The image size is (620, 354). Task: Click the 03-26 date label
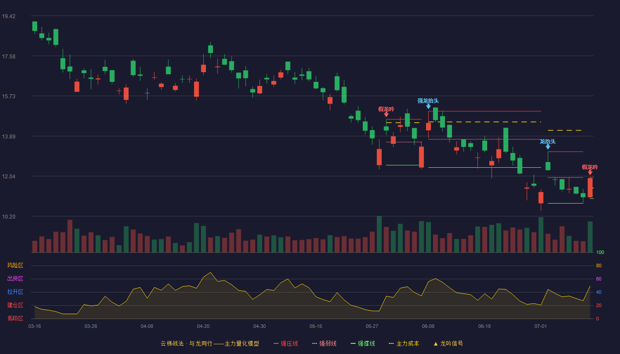91,326
